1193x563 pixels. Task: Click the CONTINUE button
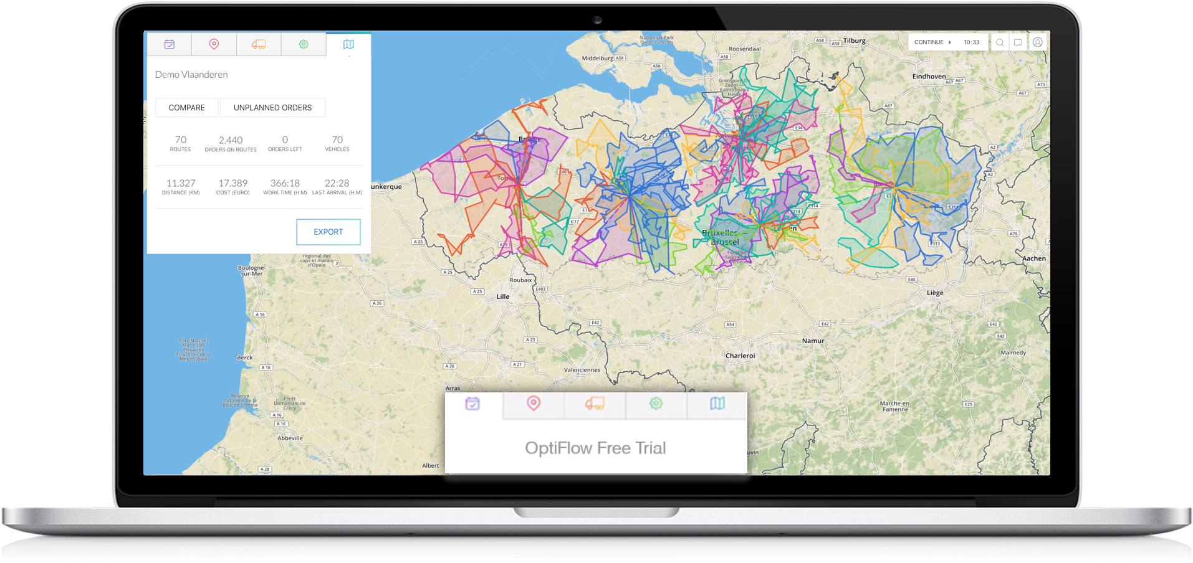[x=932, y=42]
